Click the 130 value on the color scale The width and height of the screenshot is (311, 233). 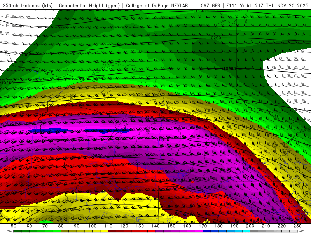[x=140, y=226]
